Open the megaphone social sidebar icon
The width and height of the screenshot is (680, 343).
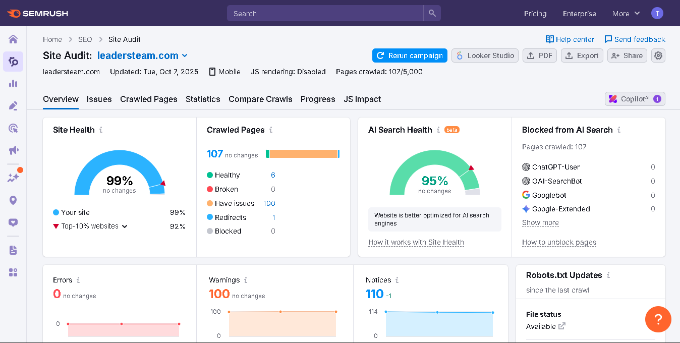pyautogui.click(x=13, y=150)
